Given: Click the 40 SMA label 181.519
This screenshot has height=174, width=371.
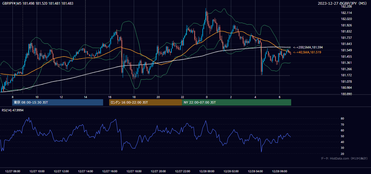Looking at the screenshot, I should (x=307, y=52).
